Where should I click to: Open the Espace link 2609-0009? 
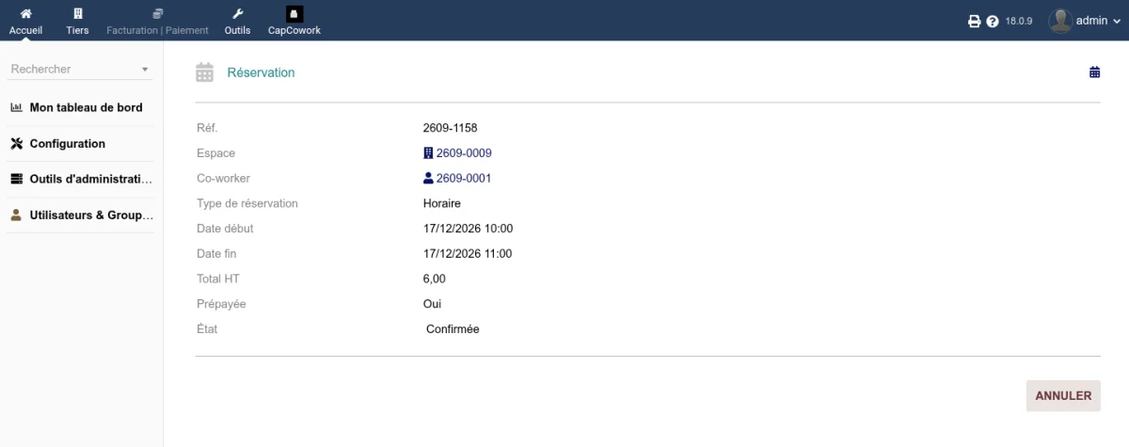(457, 152)
